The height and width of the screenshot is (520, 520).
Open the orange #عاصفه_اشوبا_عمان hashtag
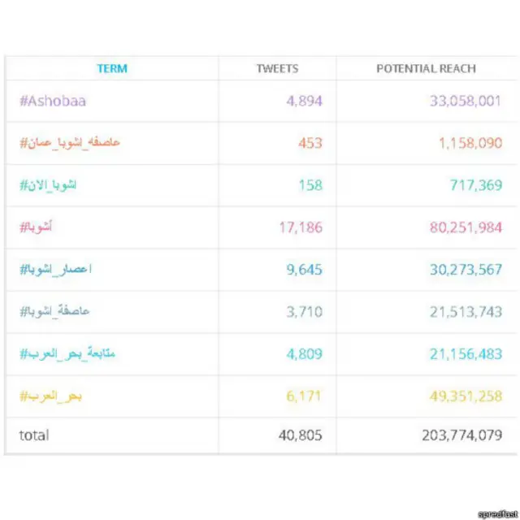pyautogui.click(x=70, y=143)
